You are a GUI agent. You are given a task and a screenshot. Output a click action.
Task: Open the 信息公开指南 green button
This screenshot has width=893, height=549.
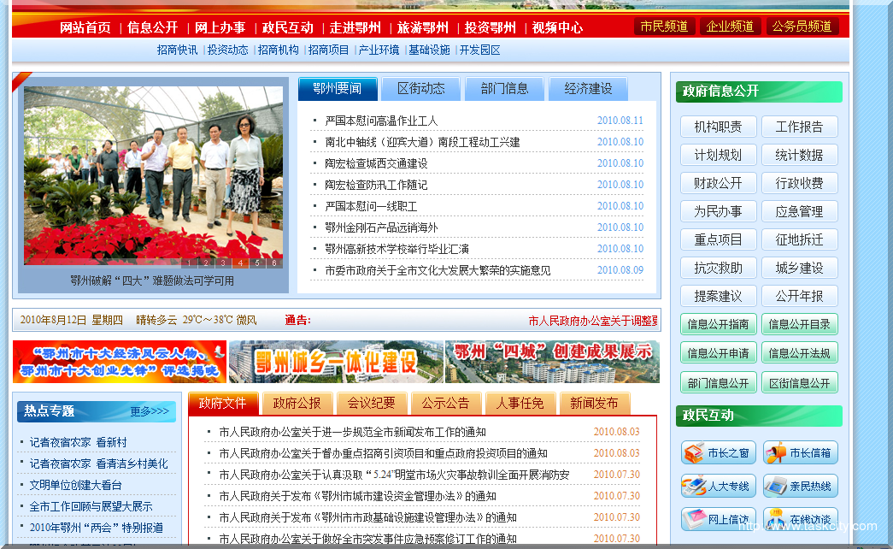pos(718,324)
